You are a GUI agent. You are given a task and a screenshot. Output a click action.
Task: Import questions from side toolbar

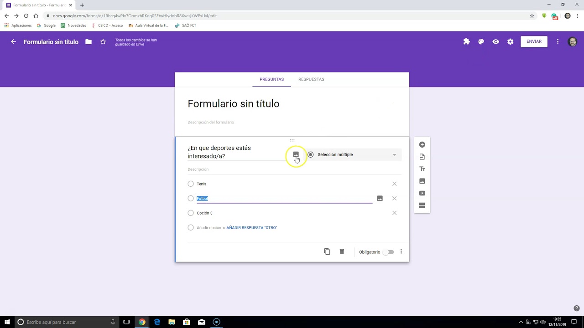coord(422,157)
